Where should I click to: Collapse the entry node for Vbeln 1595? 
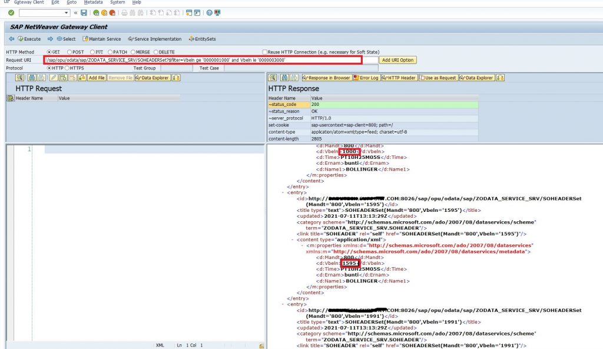point(283,192)
